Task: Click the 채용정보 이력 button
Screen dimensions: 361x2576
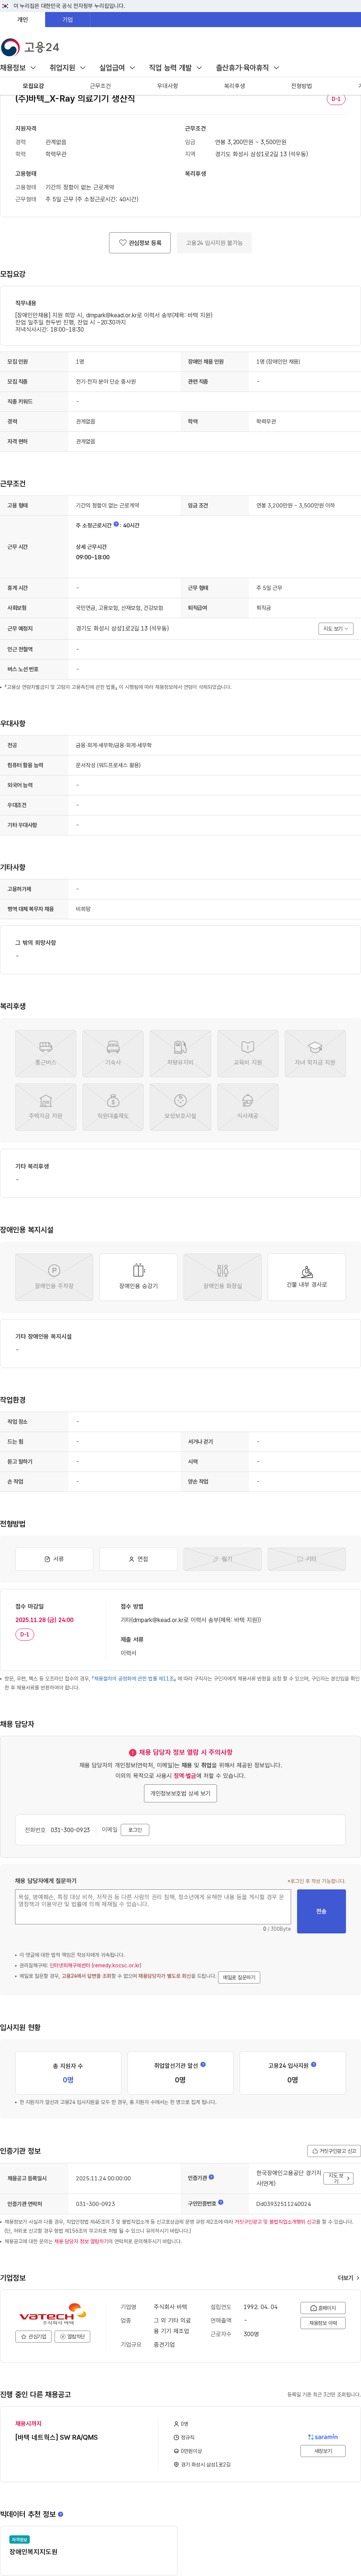Action: (323, 2323)
